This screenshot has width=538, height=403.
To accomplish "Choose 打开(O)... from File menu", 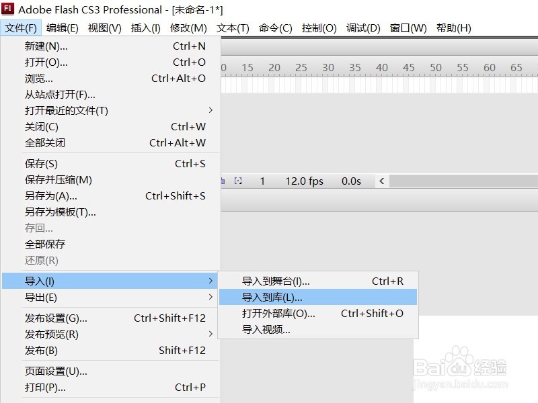I will pyautogui.click(x=110, y=62).
